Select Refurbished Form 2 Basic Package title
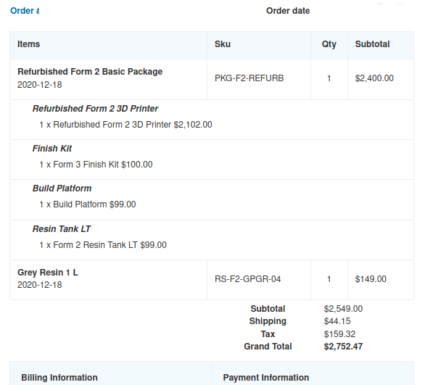425x385 pixels. click(x=90, y=72)
